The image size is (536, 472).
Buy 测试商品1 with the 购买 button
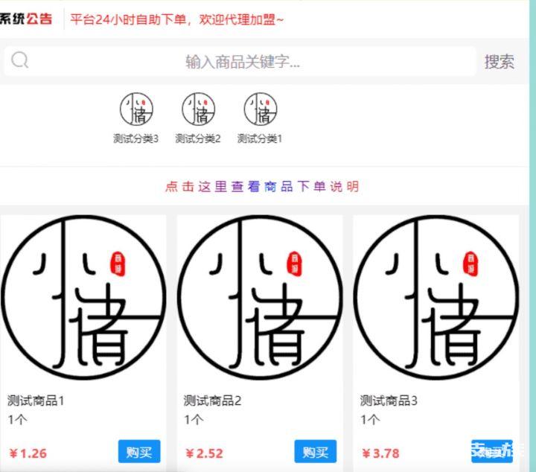pos(139,451)
